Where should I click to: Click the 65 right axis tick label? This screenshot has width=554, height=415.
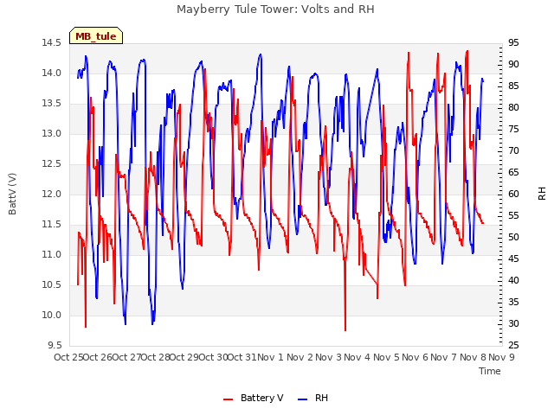coord(513,173)
